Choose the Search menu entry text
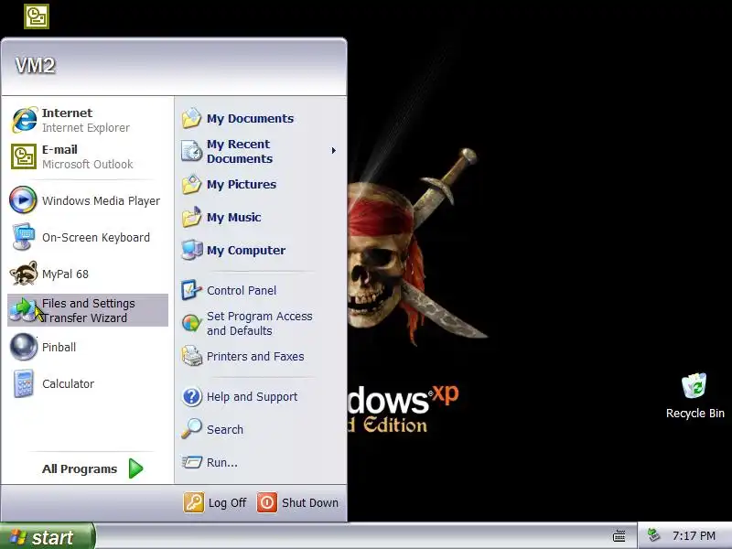Image resolution: width=732 pixels, height=549 pixels. (225, 429)
